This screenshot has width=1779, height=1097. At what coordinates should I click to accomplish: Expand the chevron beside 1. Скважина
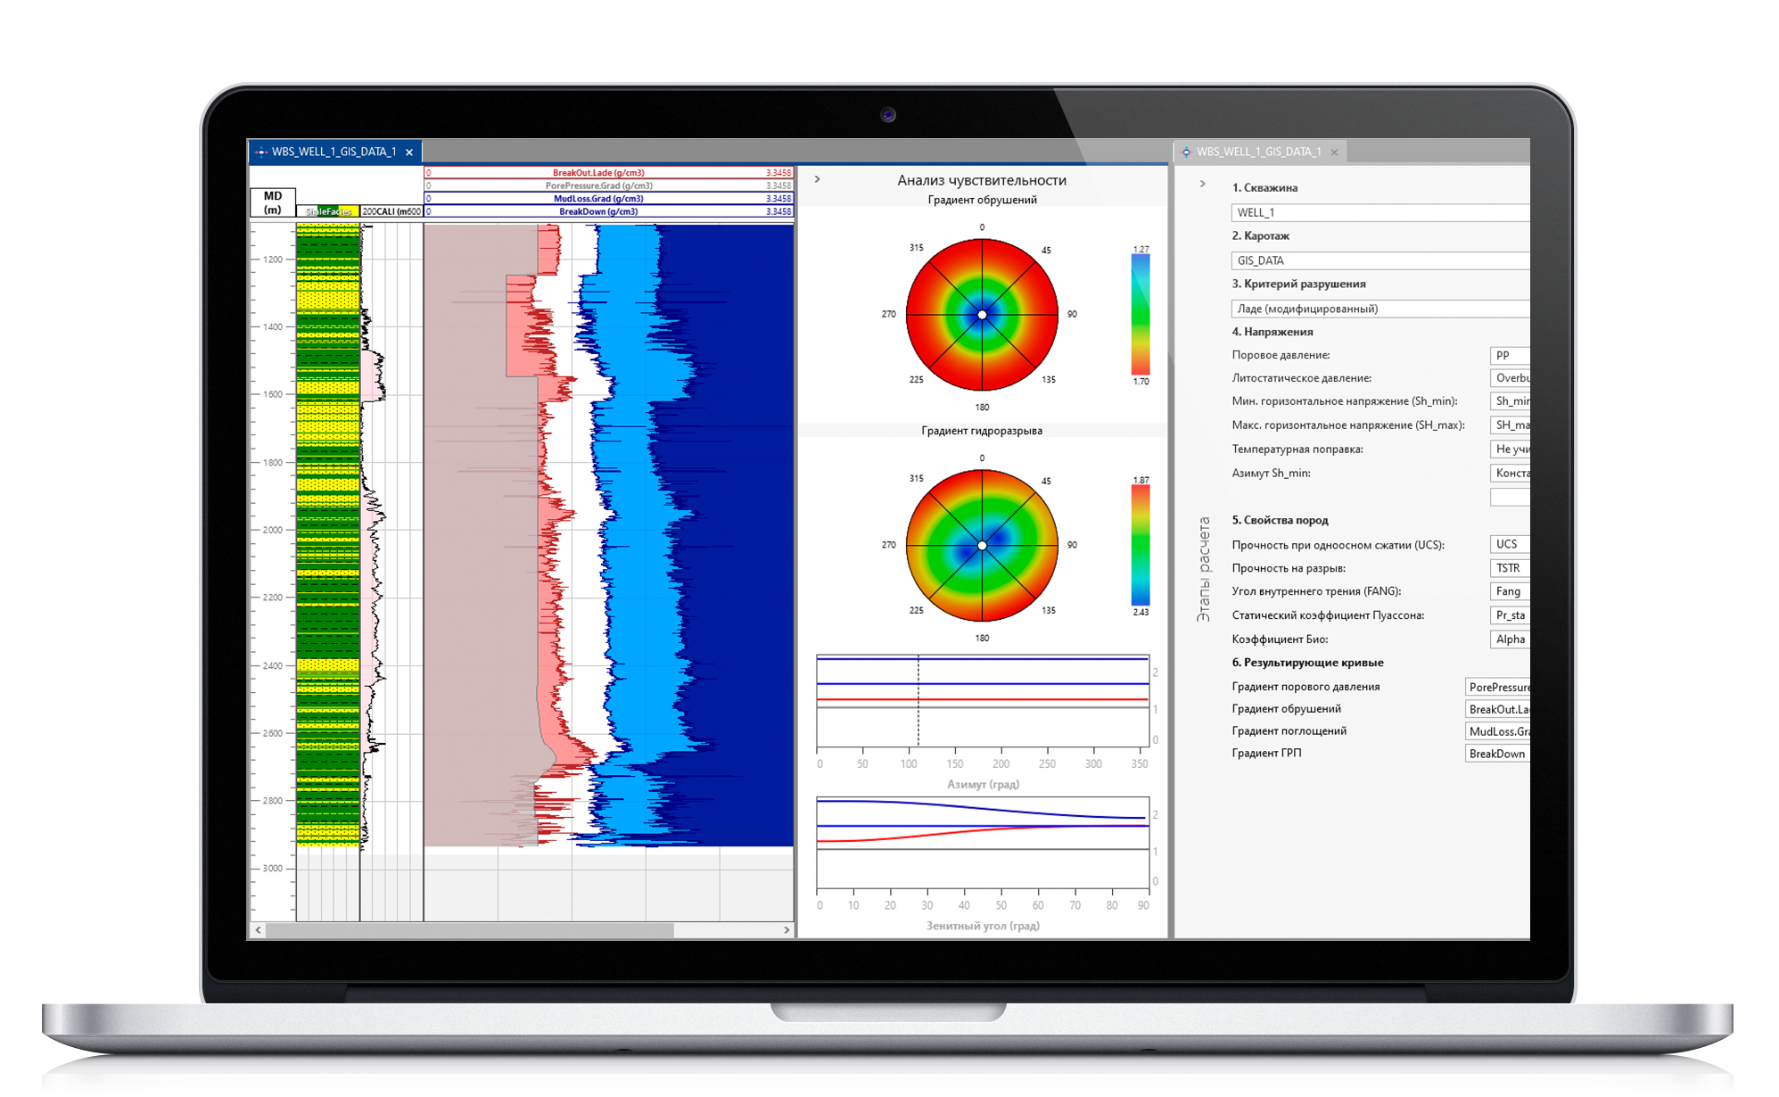click(1202, 184)
